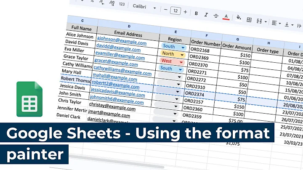303x170 pixels.
Task: Click the decrease decimal places icon
Action: point(102,3)
